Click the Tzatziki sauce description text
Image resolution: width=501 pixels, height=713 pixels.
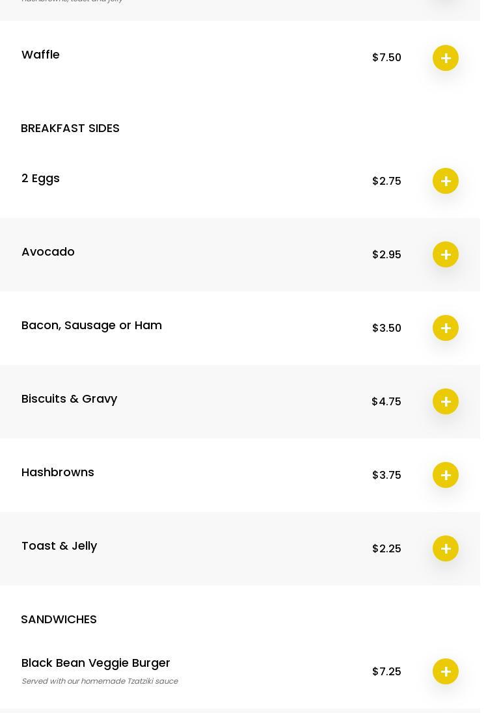pyautogui.click(x=100, y=681)
